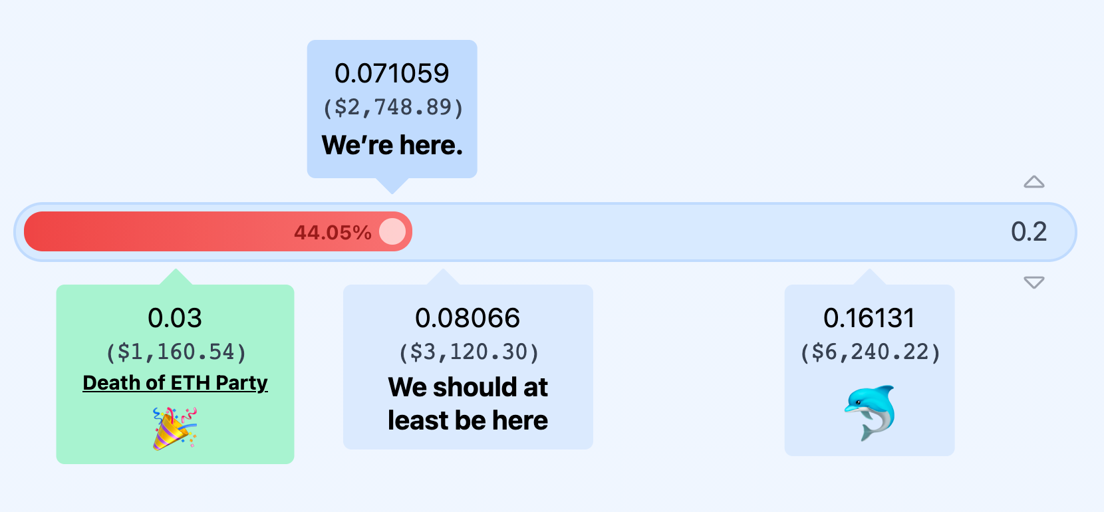Select the 0.08066 ratio value
Viewport: 1104px width, 512px height.
coord(468,318)
